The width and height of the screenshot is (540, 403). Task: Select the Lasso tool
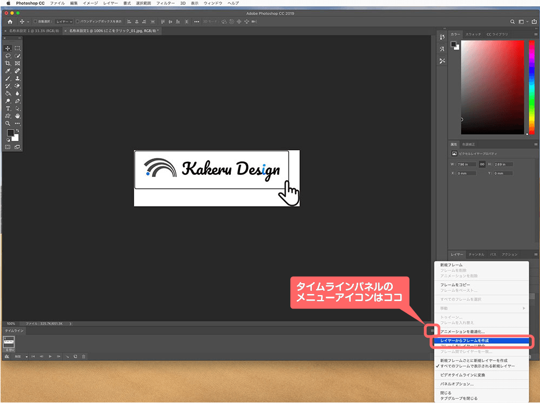[8, 56]
